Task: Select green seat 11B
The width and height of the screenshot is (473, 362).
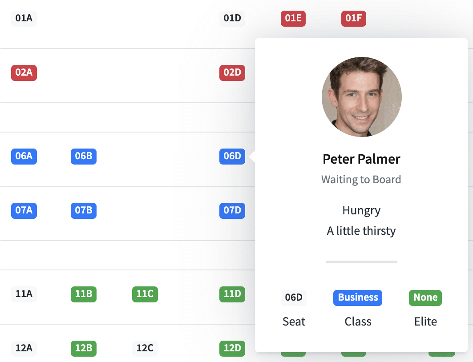Action: (84, 294)
